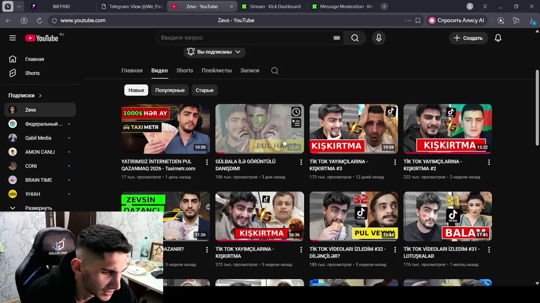Open the YouTube guide hamburger menu

click(13, 38)
